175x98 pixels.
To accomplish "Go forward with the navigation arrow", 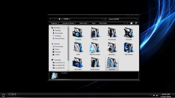I will [54, 19].
